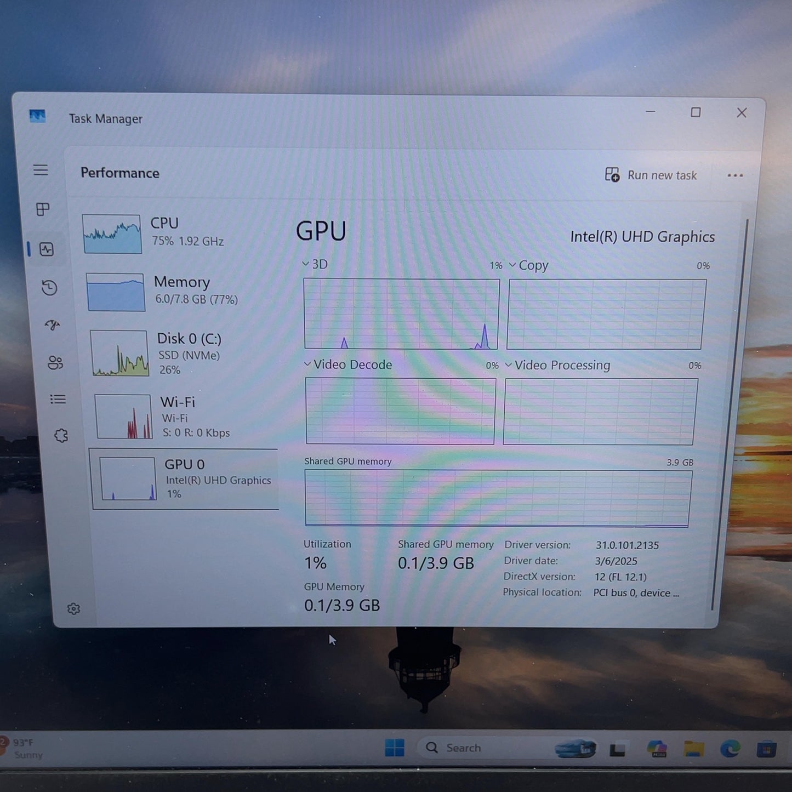Click the 0.1/3.9 GB value under Shared GPU memory

click(x=436, y=563)
